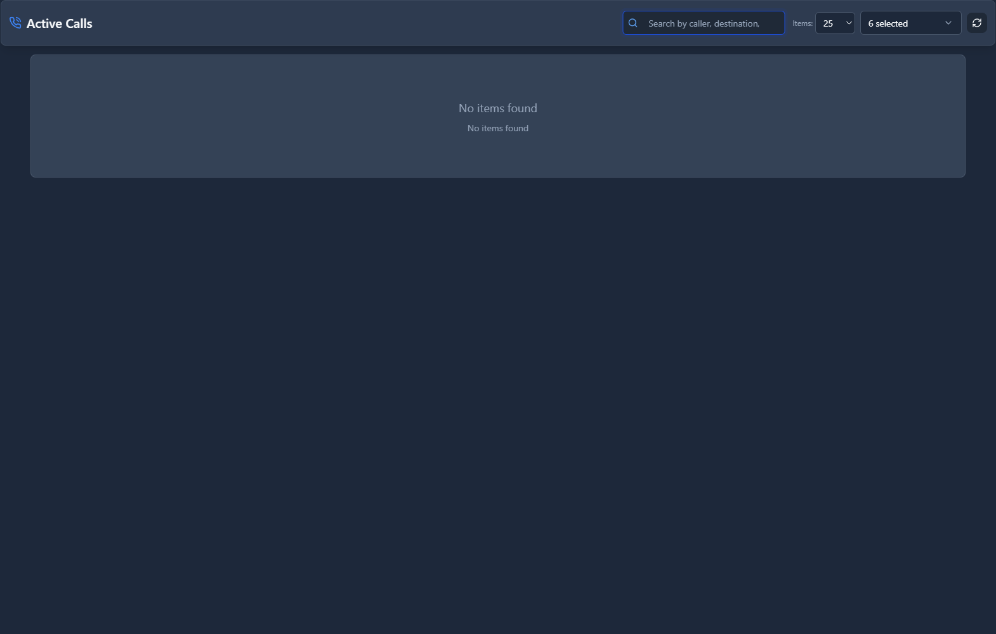The height and width of the screenshot is (634, 996).
Task: Click the "6 selected" label text
Action: coord(888,23)
